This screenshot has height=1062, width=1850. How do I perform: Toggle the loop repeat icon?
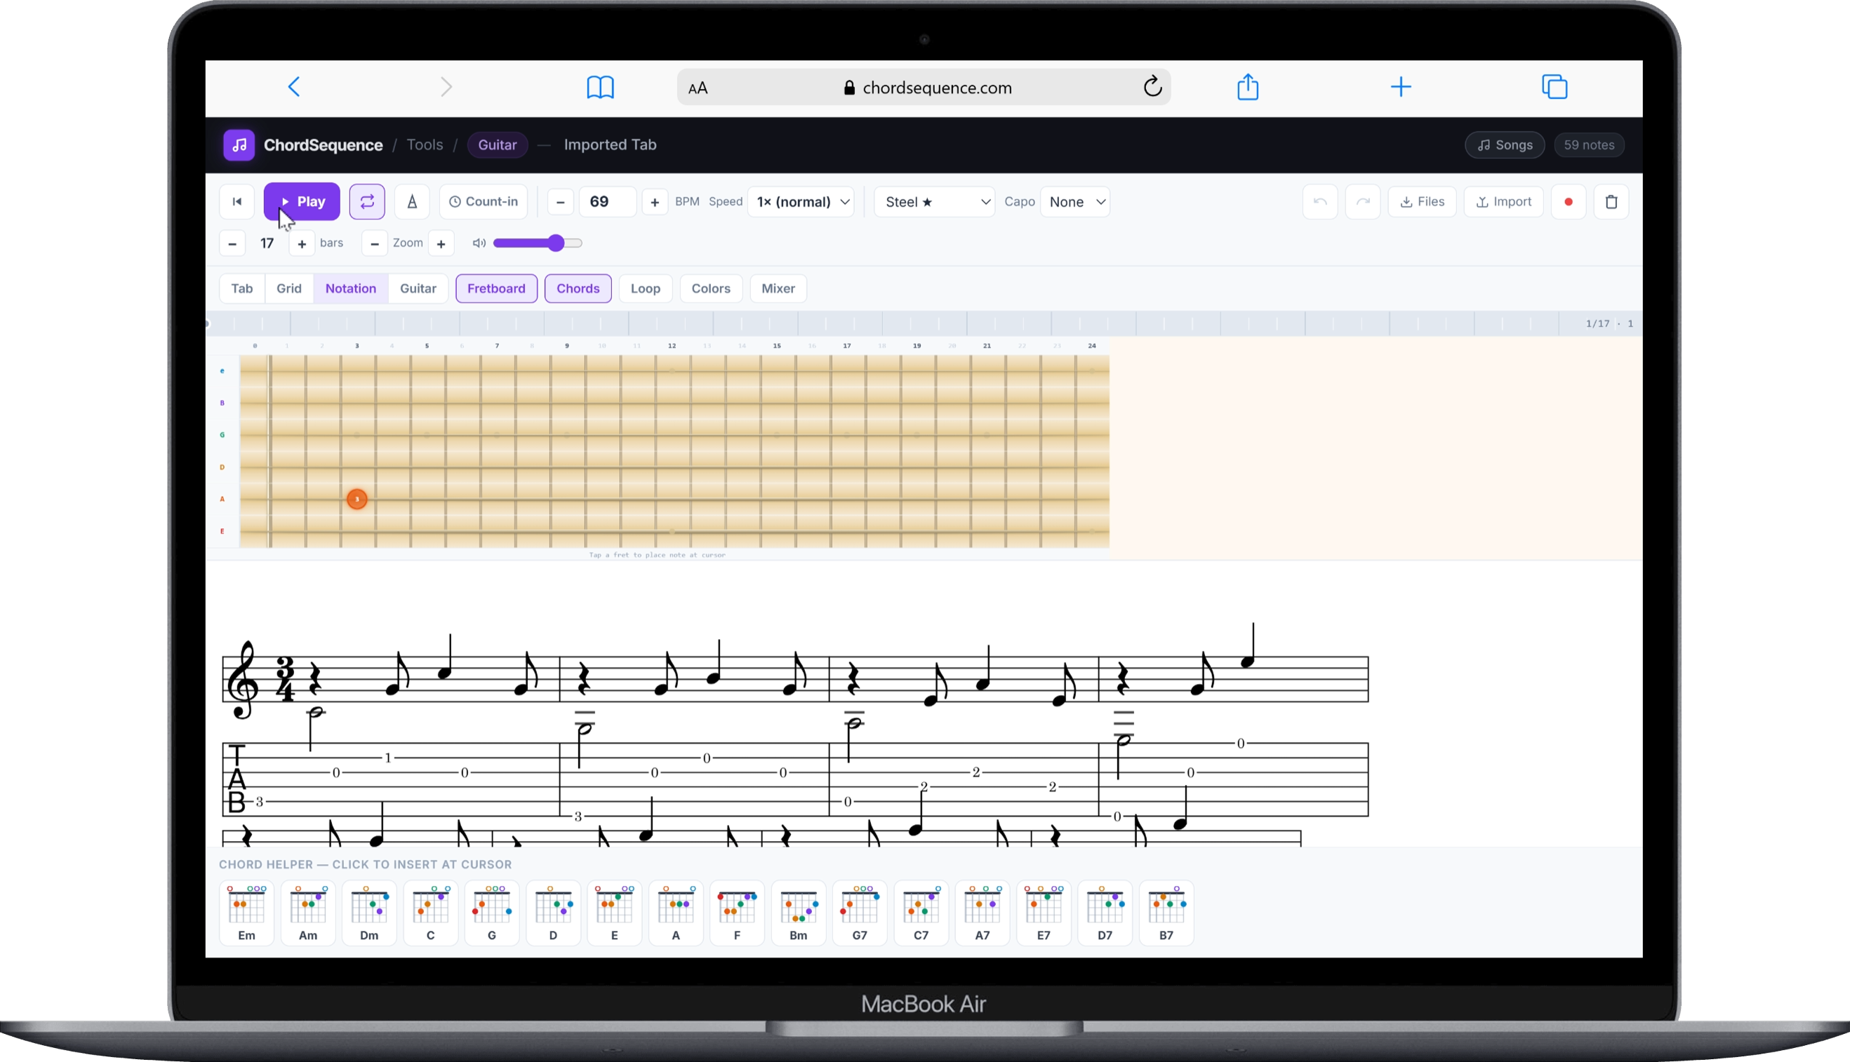tap(367, 202)
